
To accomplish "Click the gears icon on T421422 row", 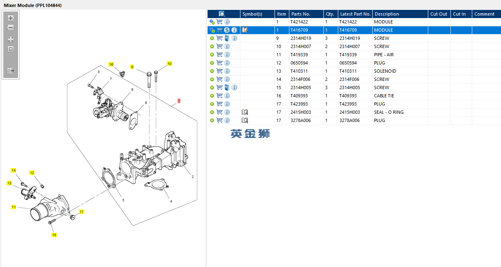I will [x=212, y=22].
